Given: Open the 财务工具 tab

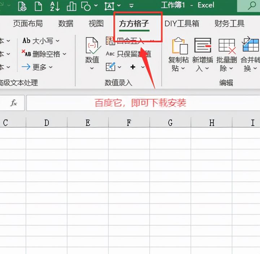Looking at the screenshot, I should coord(230,23).
